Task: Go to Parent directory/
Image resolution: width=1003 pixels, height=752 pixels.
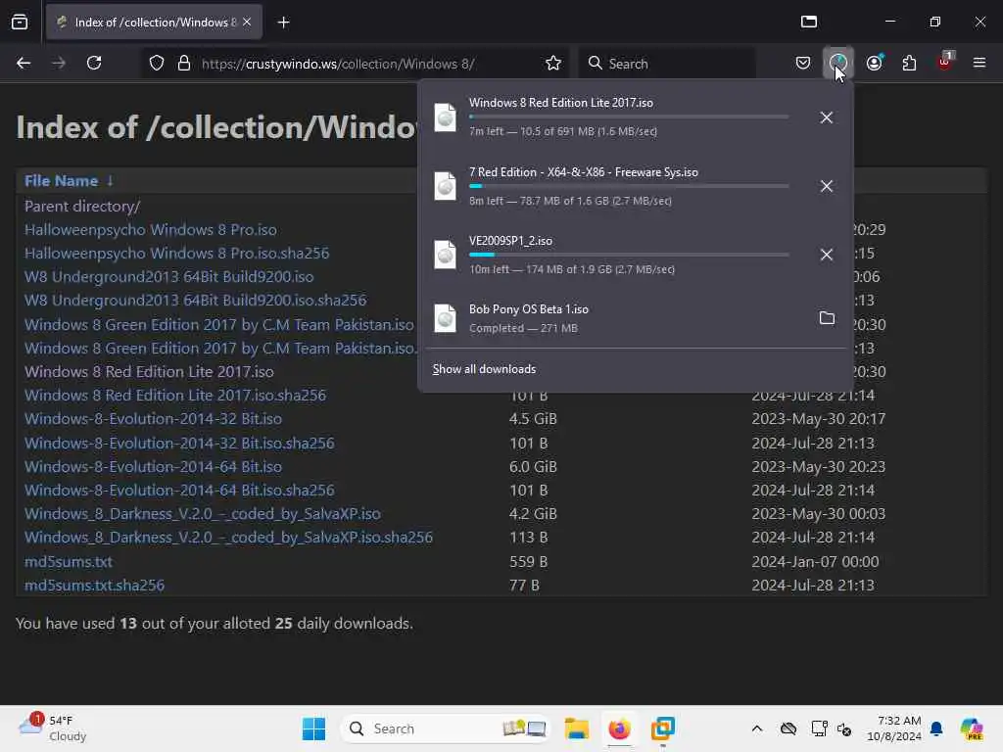Action: 82,206
